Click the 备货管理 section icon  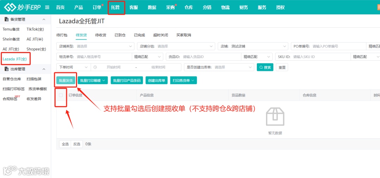[7, 19]
